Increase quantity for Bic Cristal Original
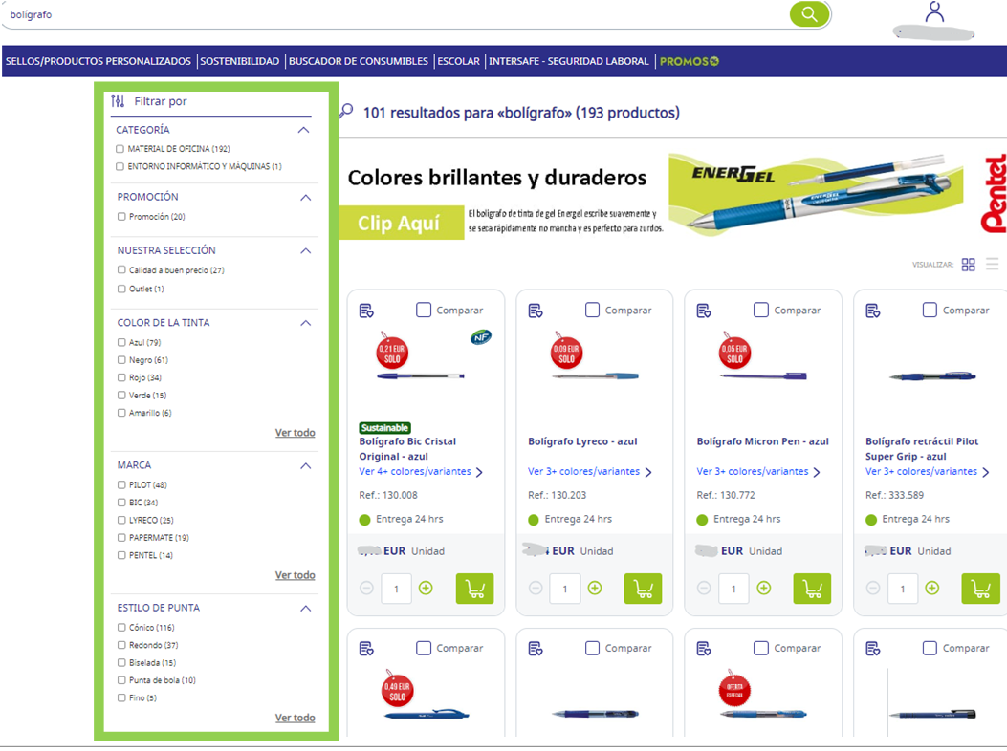This screenshot has width=1007, height=751. [426, 588]
